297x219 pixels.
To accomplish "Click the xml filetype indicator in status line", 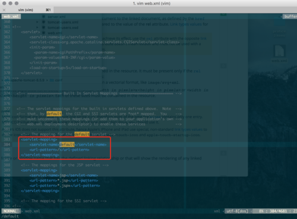I will pos(217,211).
